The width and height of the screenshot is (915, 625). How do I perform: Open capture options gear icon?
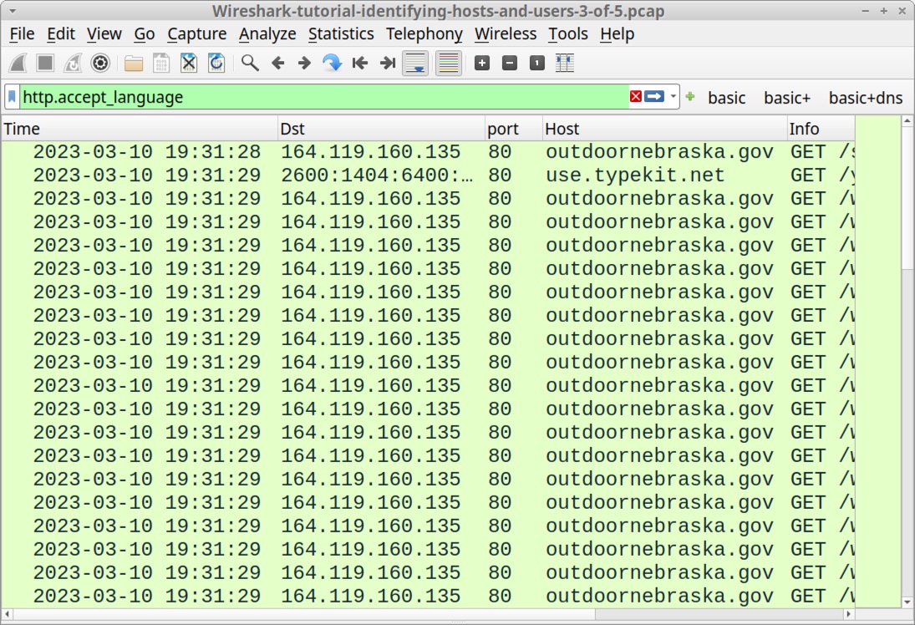(100, 63)
